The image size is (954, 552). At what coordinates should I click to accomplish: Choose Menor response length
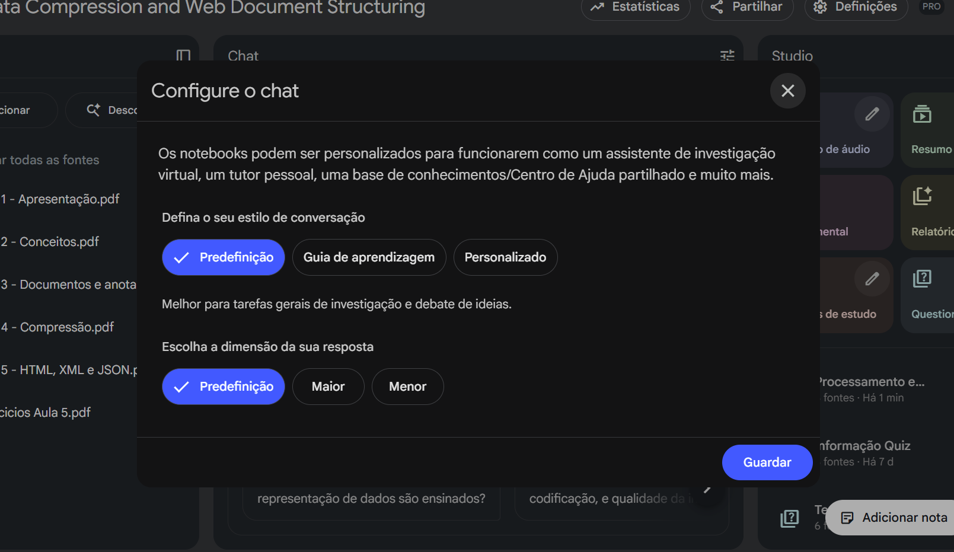(407, 387)
